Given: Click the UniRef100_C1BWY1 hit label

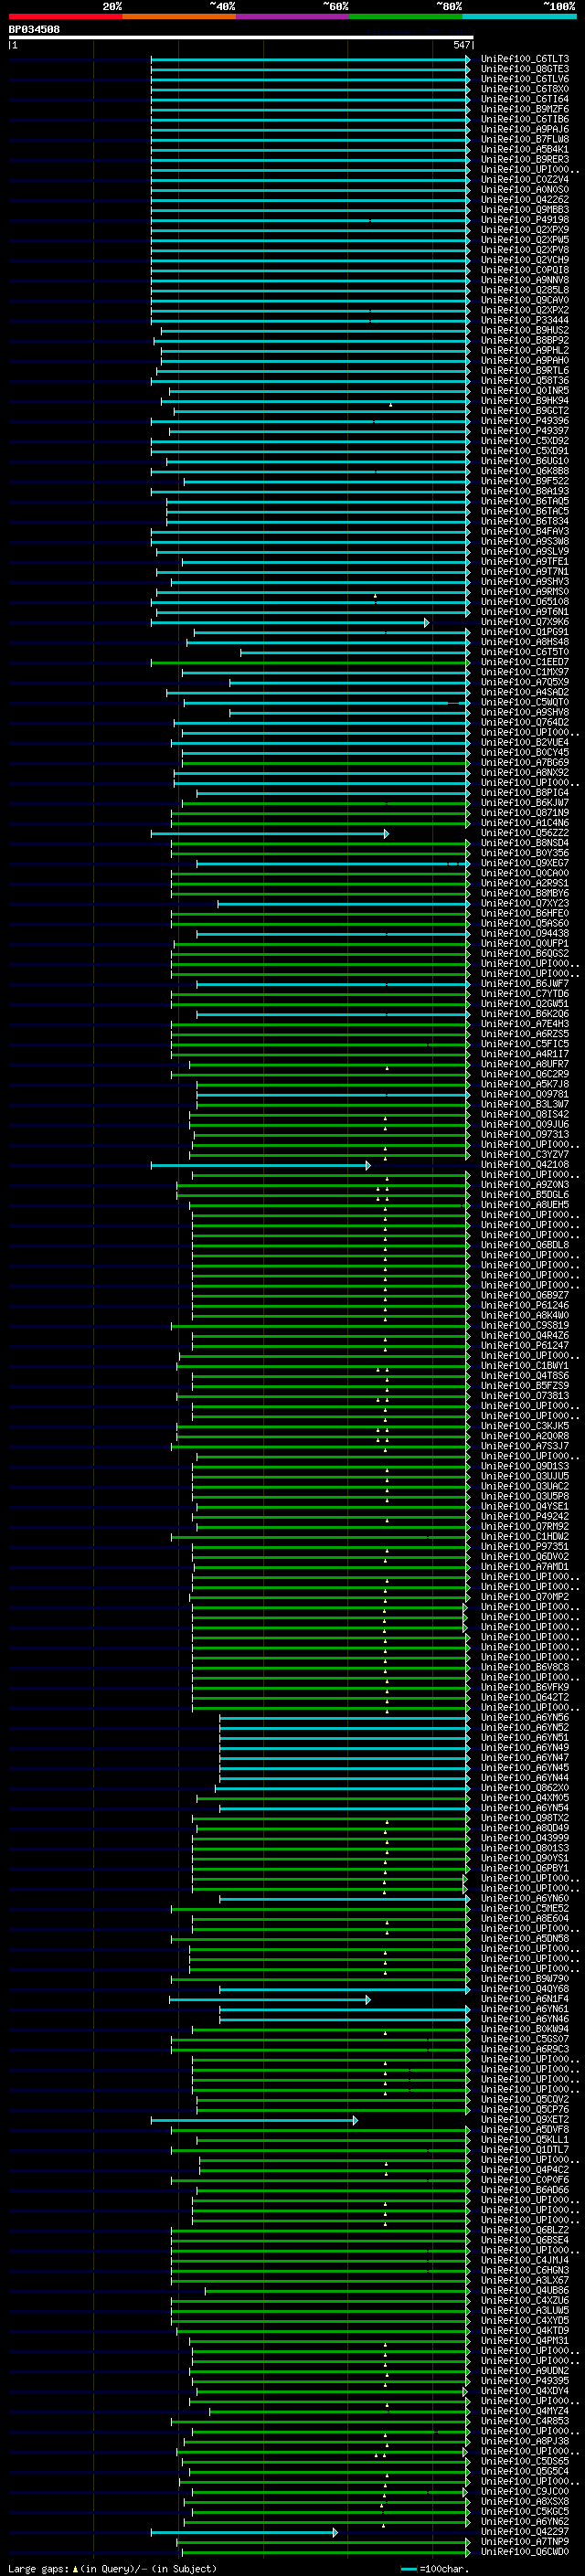Looking at the screenshot, I should pos(525,1366).
